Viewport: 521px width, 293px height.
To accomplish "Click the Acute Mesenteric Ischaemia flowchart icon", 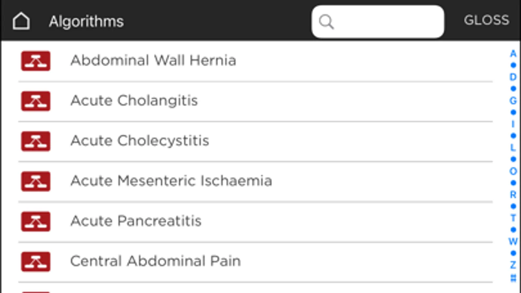I will 36,181.
